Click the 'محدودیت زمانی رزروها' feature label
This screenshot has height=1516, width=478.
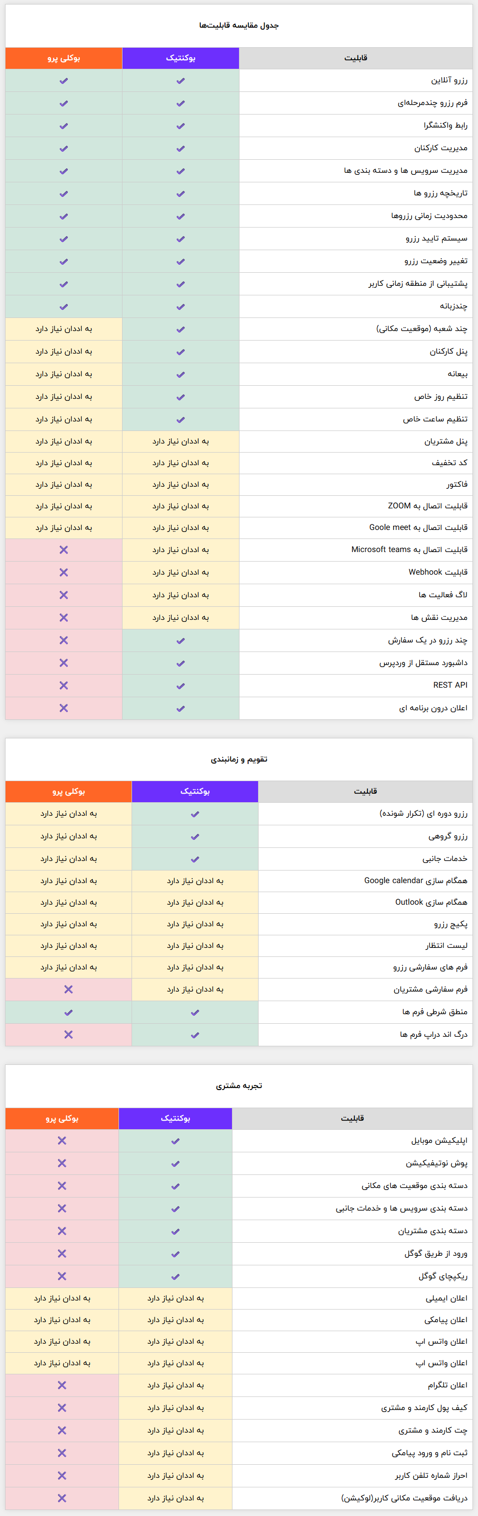pos(429,216)
